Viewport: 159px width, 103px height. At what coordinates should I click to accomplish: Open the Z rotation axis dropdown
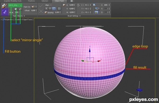[84, 12]
